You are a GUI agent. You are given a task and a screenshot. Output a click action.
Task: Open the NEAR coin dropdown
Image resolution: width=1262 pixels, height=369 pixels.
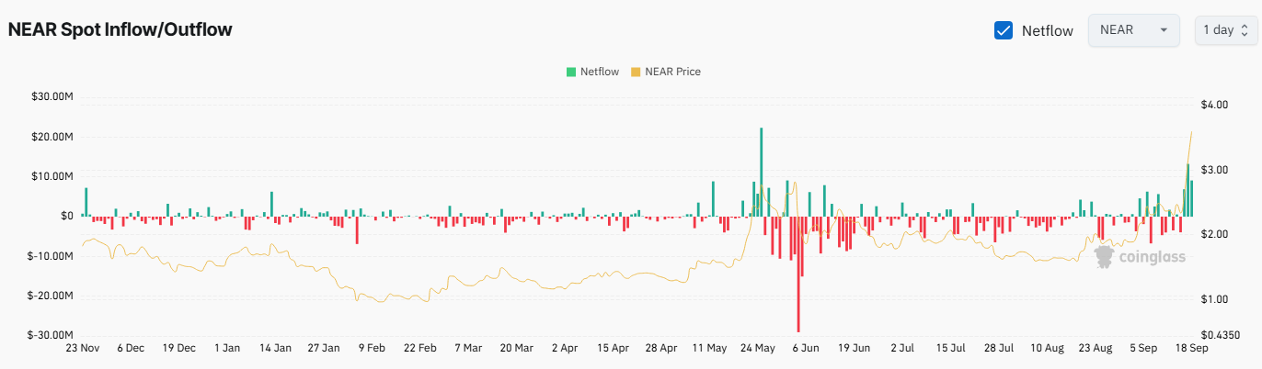coord(1133,30)
